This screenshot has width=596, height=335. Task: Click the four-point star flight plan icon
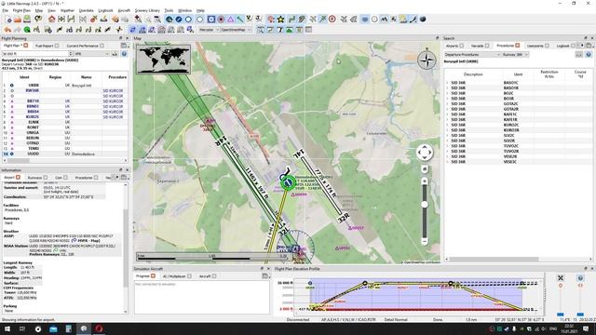point(119,30)
